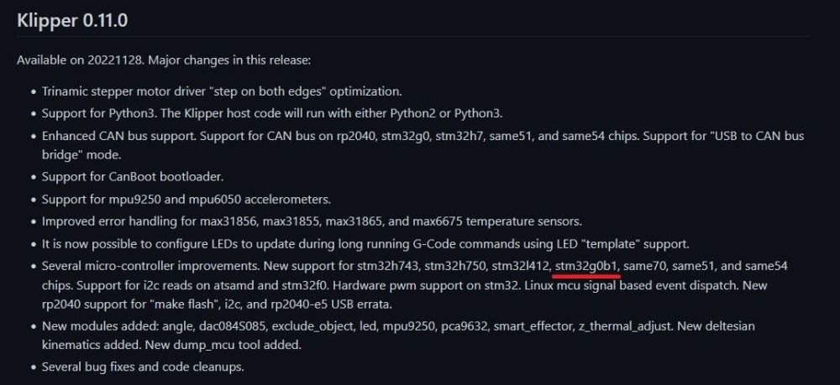
Task: Click the Klipper 0.11.0 heading
Action: click(72, 18)
